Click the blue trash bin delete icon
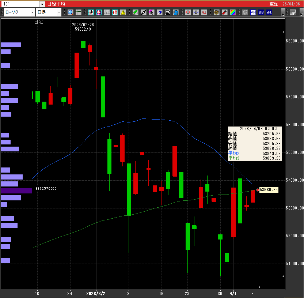The image size is (304, 298). pyautogui.click(x=176, y=12)
